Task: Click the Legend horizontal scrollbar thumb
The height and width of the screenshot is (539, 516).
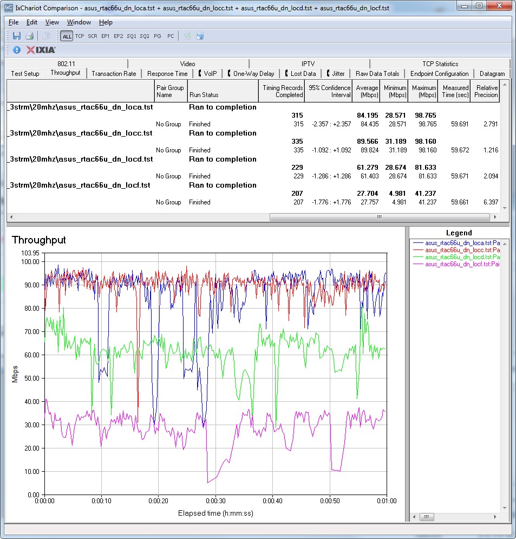Action: pyautogui.click(x=427, y=517)
